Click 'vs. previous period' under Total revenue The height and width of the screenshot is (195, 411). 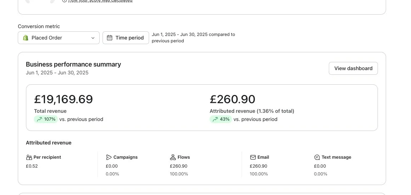[x=81, y=119]
